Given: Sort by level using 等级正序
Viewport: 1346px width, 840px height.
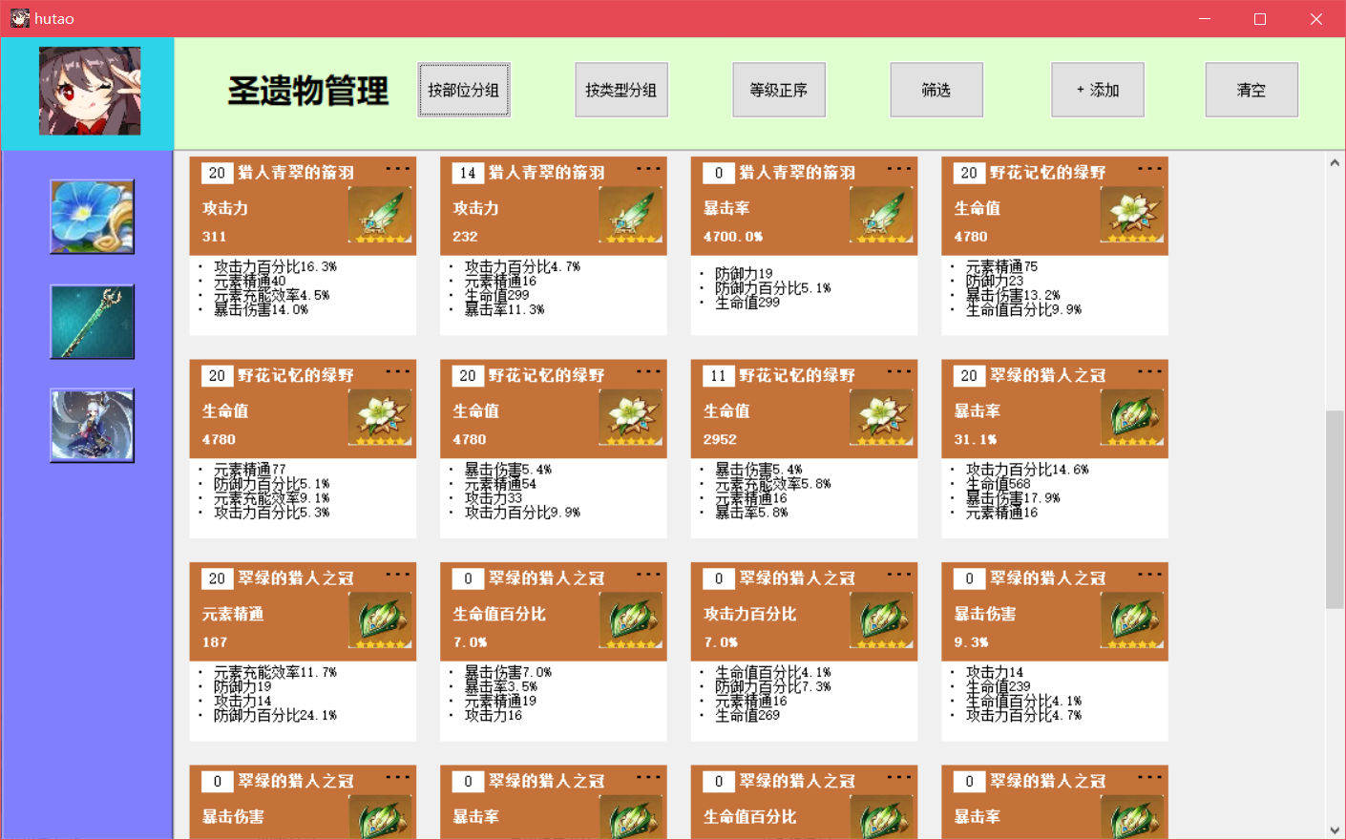Looking at the screenshot, I should tap(779, 90).
